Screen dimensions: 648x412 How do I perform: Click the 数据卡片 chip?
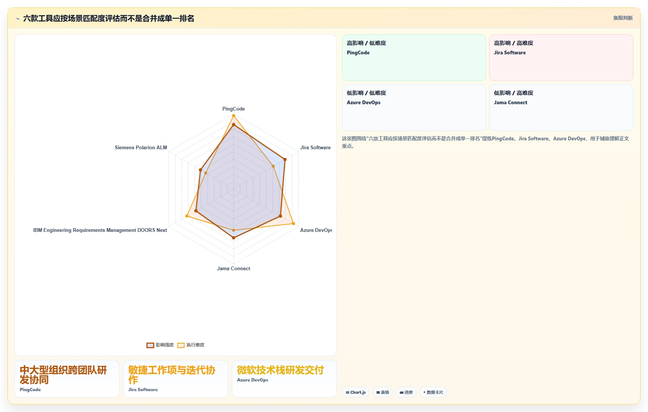pyautogui.click(x=433, y=392)
